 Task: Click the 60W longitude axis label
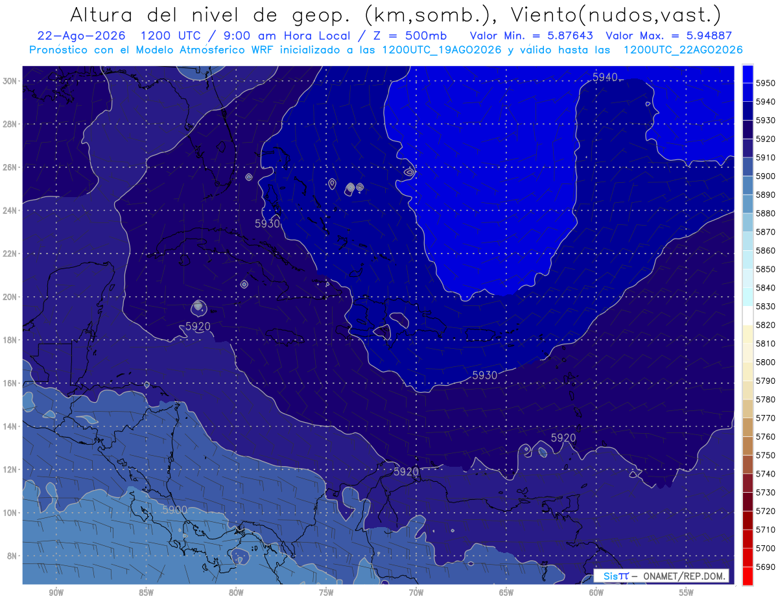click(x=596, y=593)
